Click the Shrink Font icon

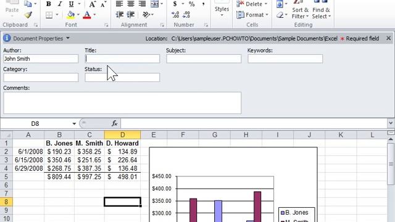point(103,4)
